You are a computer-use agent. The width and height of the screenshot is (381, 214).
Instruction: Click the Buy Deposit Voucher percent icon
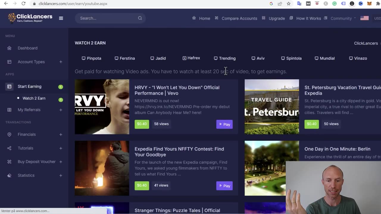(9, 162)
